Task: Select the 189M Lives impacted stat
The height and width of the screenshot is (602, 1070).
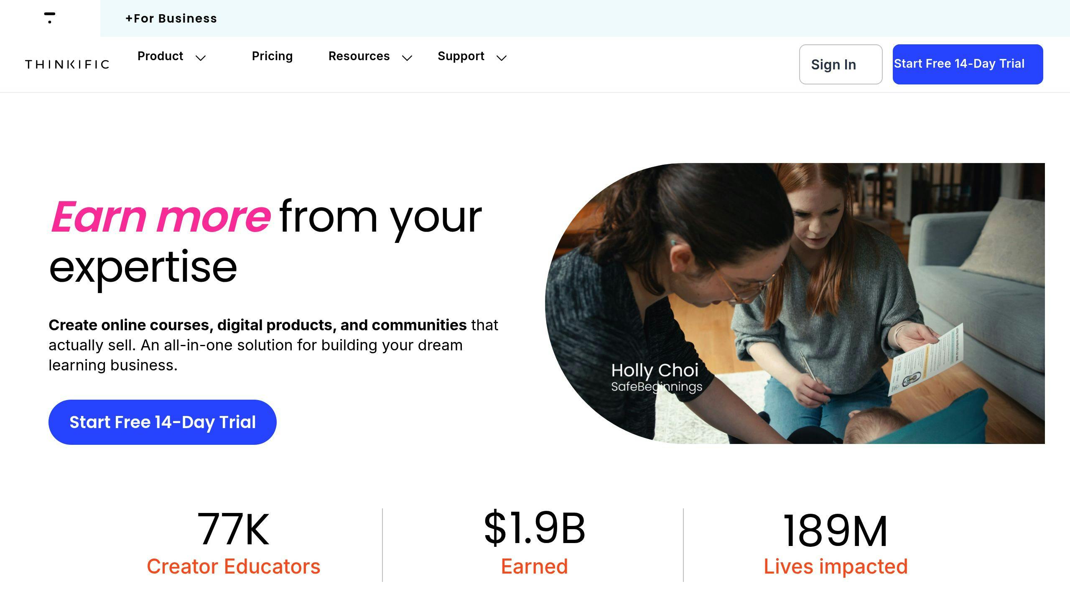Action: coord(836,543)
